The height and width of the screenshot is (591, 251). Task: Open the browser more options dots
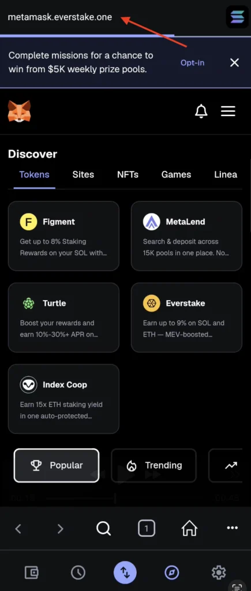coord(233,528)
